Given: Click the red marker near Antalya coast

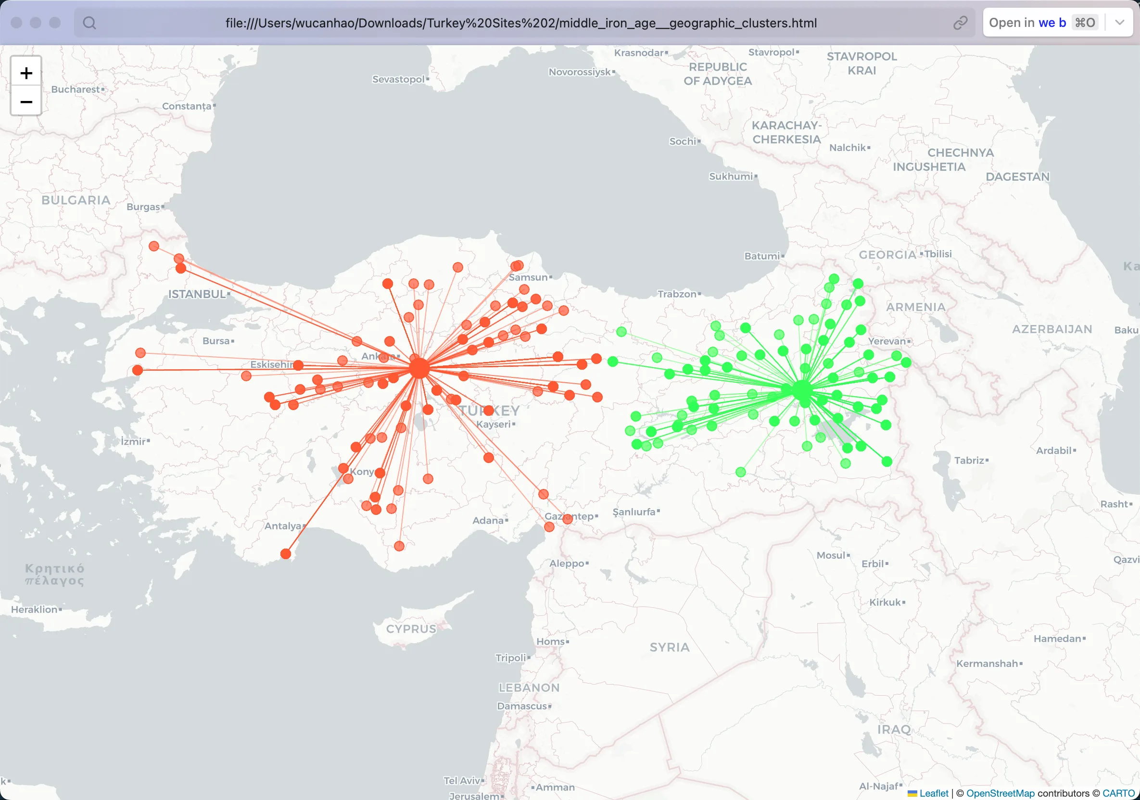Looking at the screenshot, I should [286, 554].
